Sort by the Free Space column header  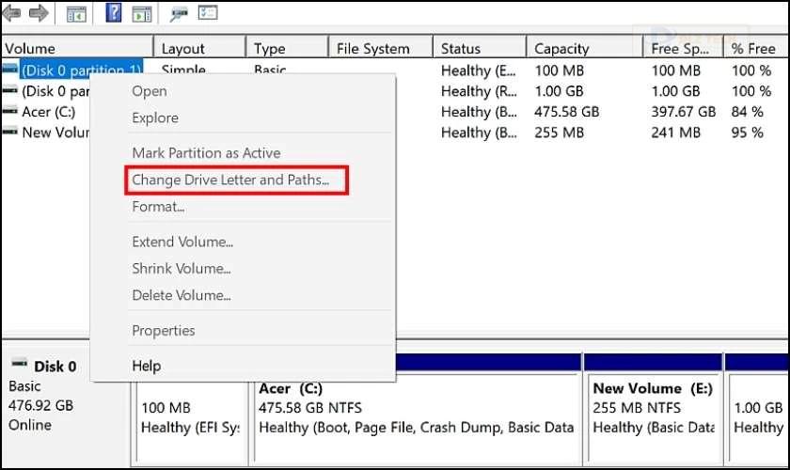point(683,48)
